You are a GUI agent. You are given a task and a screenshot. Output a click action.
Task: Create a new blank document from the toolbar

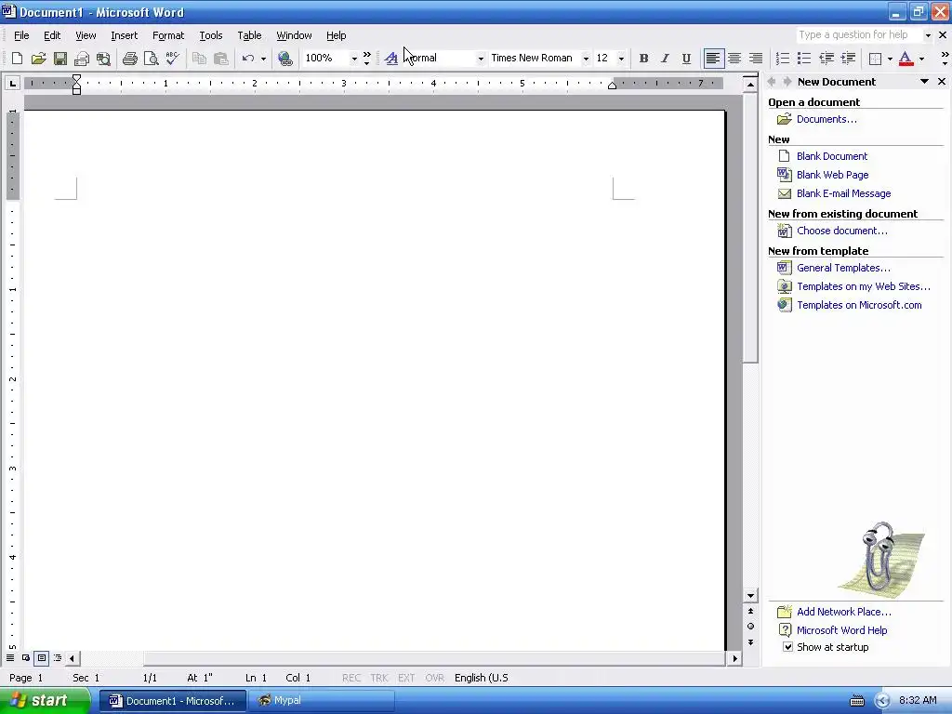coord(17,59)
